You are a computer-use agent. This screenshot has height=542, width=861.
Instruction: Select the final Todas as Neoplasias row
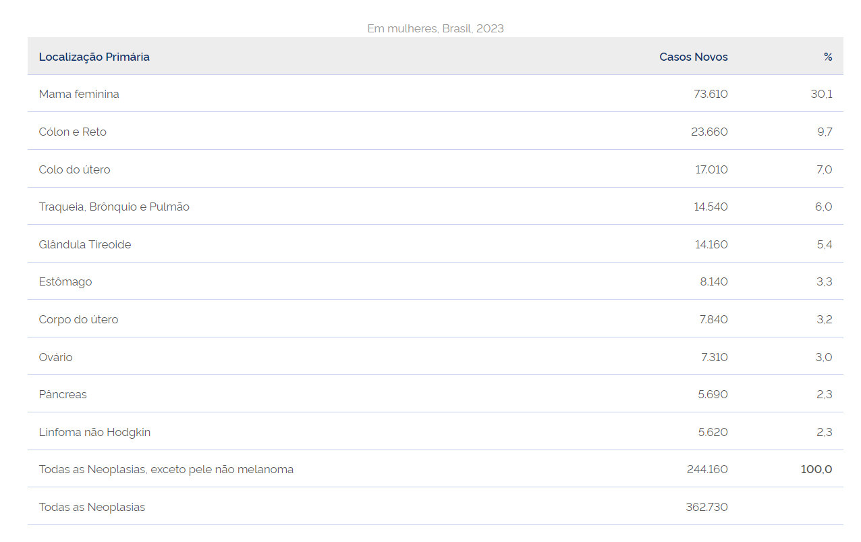pos(435,506)
